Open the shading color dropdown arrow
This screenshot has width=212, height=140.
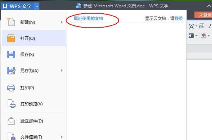point(209,36)
